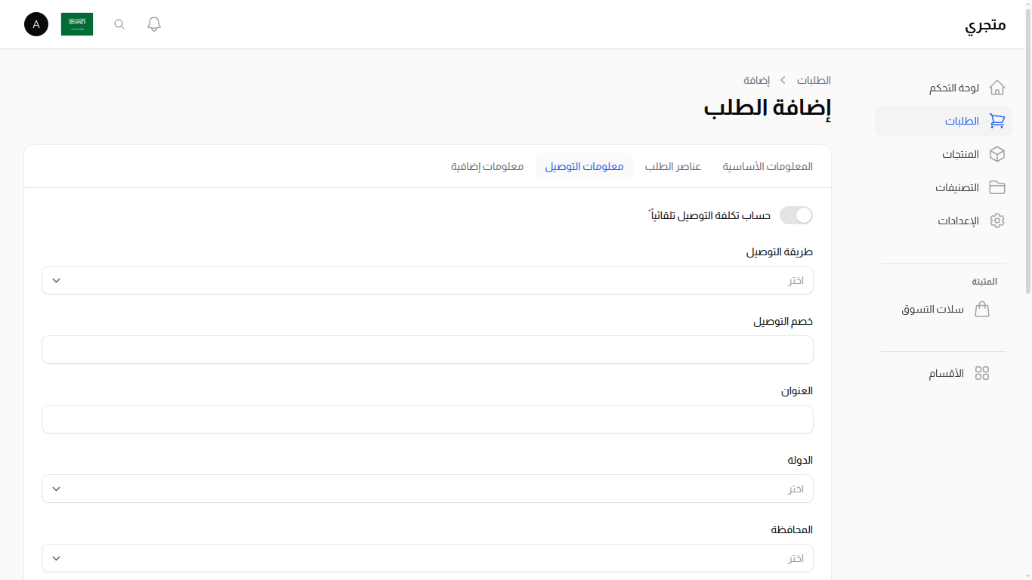This screenshot has height=580, width=1032.
Task: Click the متجري store logo
Action: click(984, 24)
